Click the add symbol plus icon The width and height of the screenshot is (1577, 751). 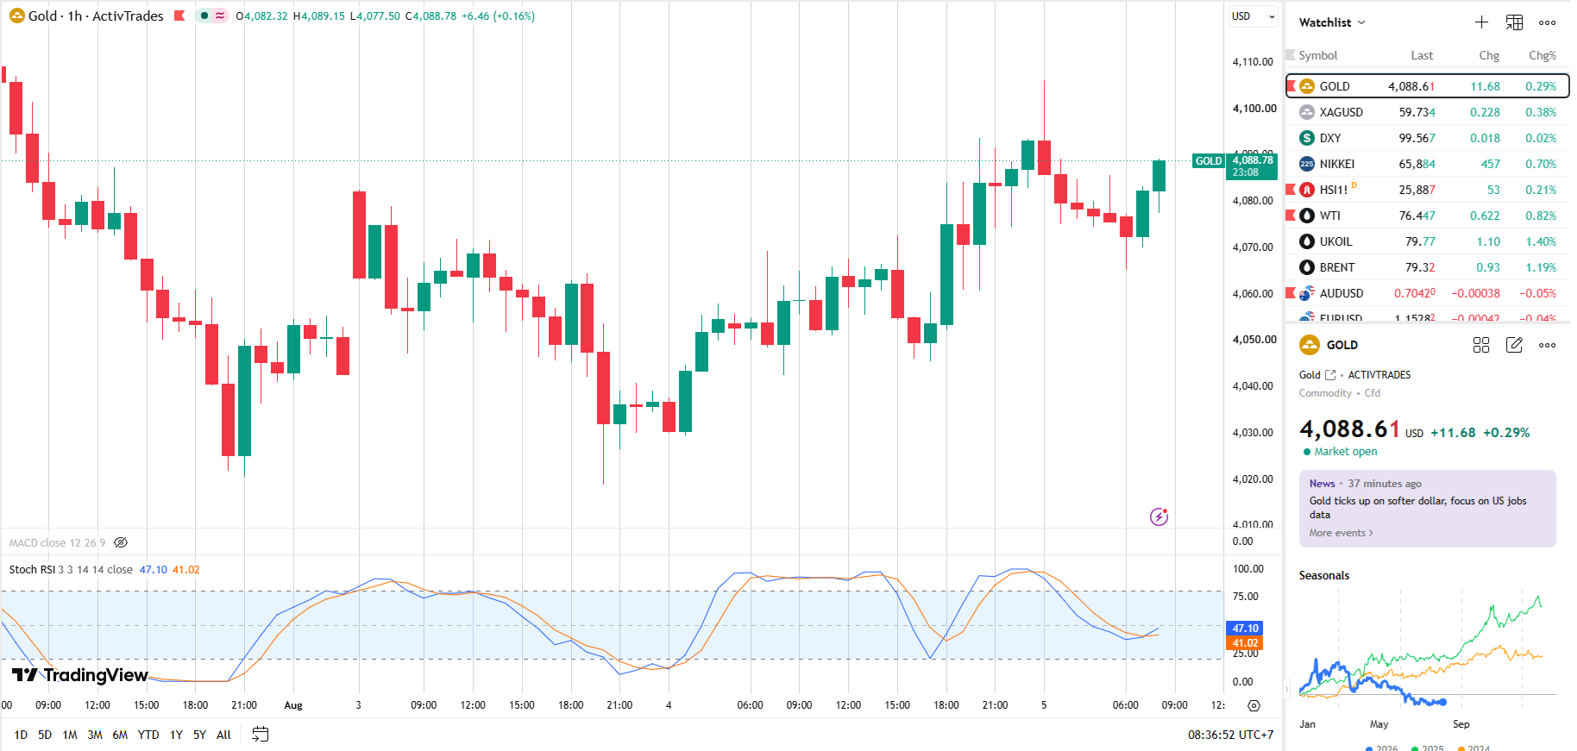[x=1481, y=22]
